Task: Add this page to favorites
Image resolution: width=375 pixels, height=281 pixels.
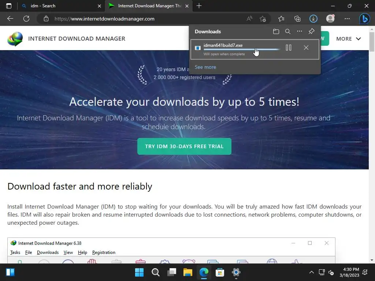Action: pos(263,19)
